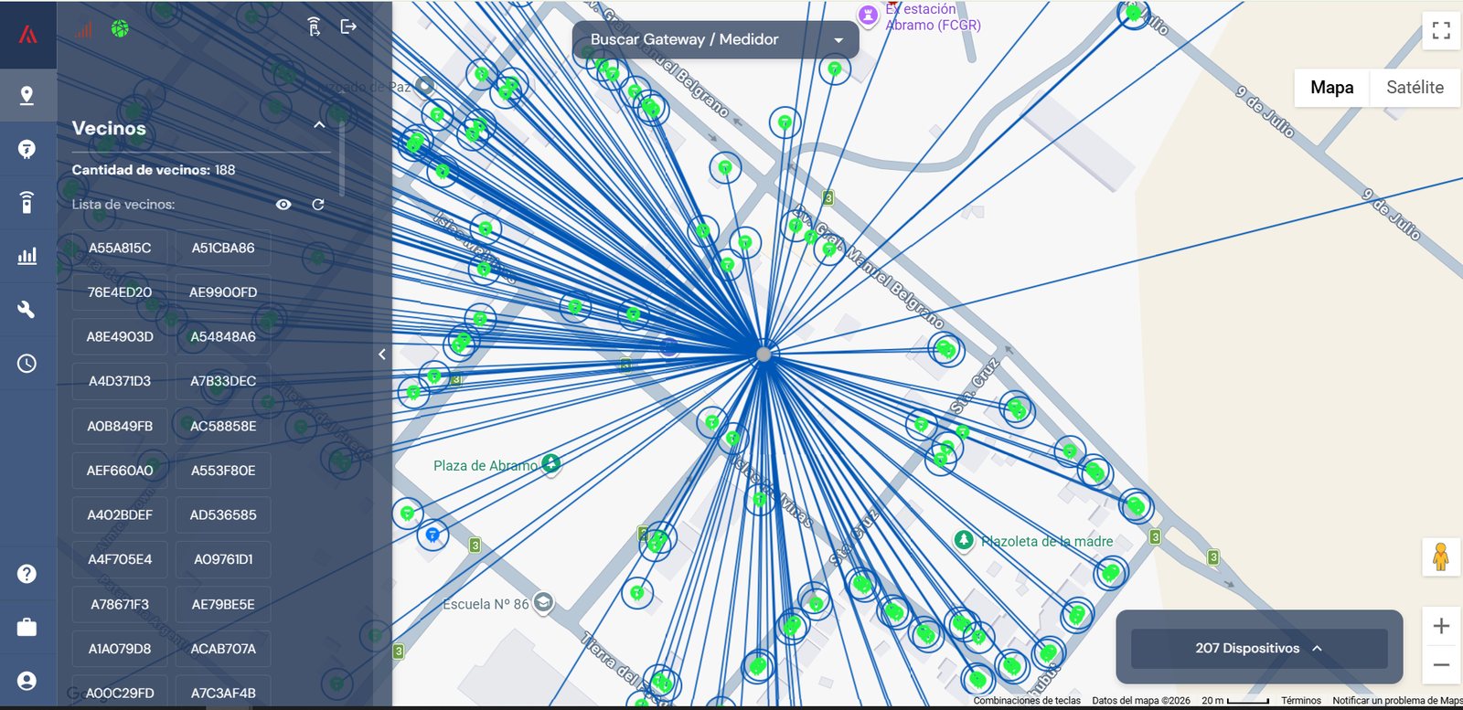
Task: Select neighbor A54848A6
Action: click(223, 336)
